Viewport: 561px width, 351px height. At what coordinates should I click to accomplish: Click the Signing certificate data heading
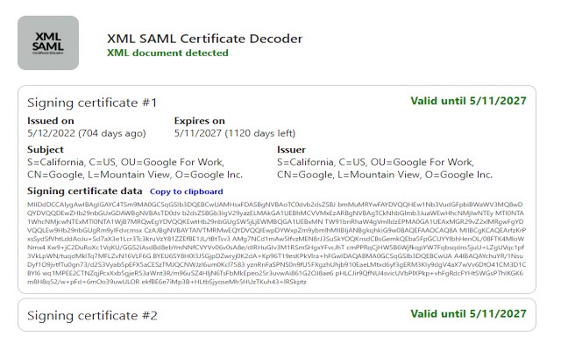[x=85, y=191]
